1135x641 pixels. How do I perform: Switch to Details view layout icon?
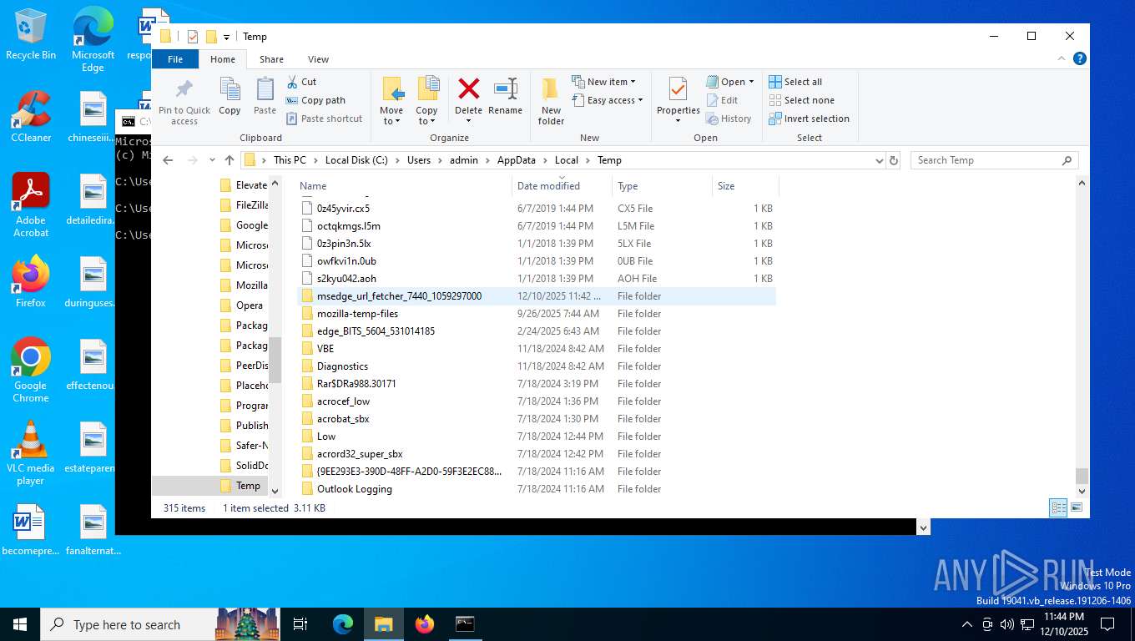(1058, 507)
